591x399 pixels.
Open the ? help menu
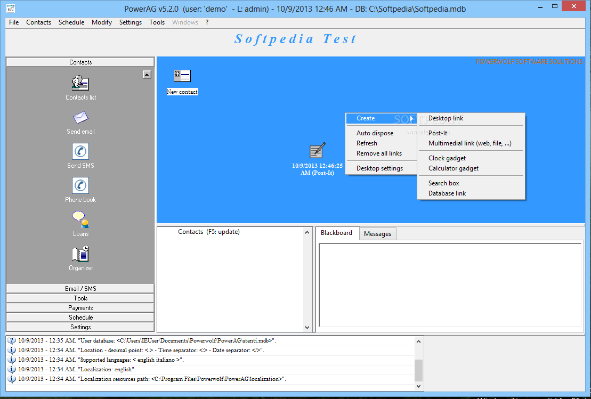click(207, 22)
